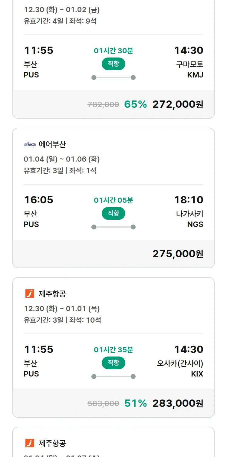
Task: Click the Jeju Air logo on the Osaka flight card
Action: (x=30, y=294)
